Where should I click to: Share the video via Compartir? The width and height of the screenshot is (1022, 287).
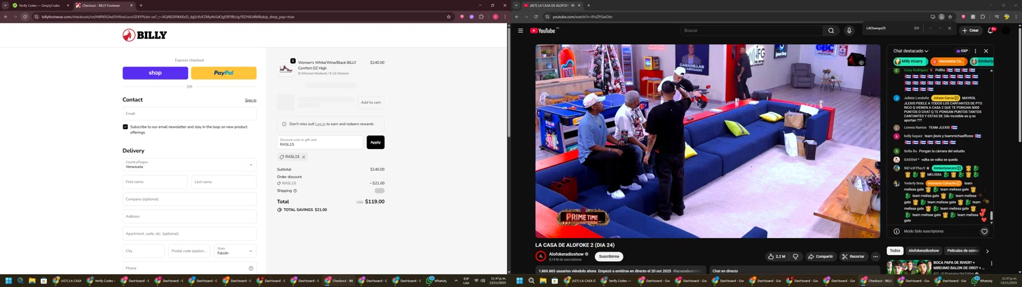click(820, 256)
